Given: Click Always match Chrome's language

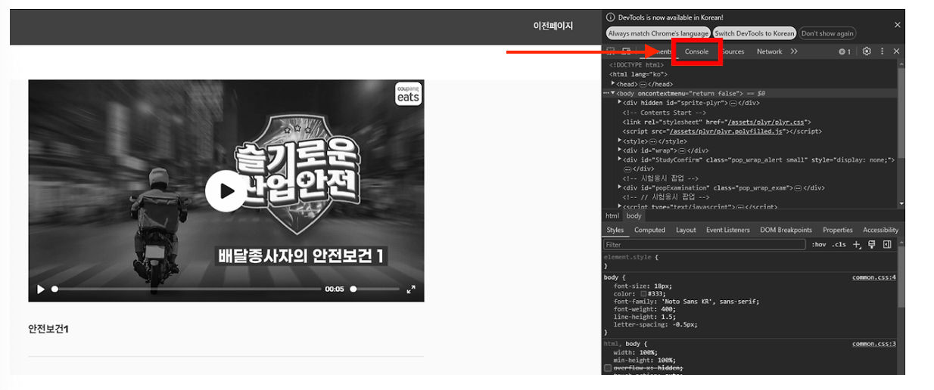Looking at the screenshot, I should point(658,33).
